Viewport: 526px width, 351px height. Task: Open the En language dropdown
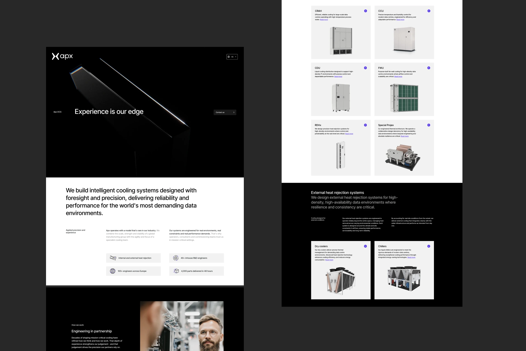(232, 57)
